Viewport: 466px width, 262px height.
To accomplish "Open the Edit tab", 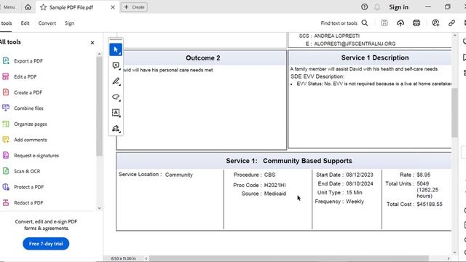I will (x=25, y=23).
